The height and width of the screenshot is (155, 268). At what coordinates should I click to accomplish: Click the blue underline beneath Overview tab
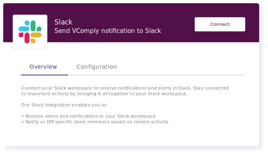coord(44,75)
